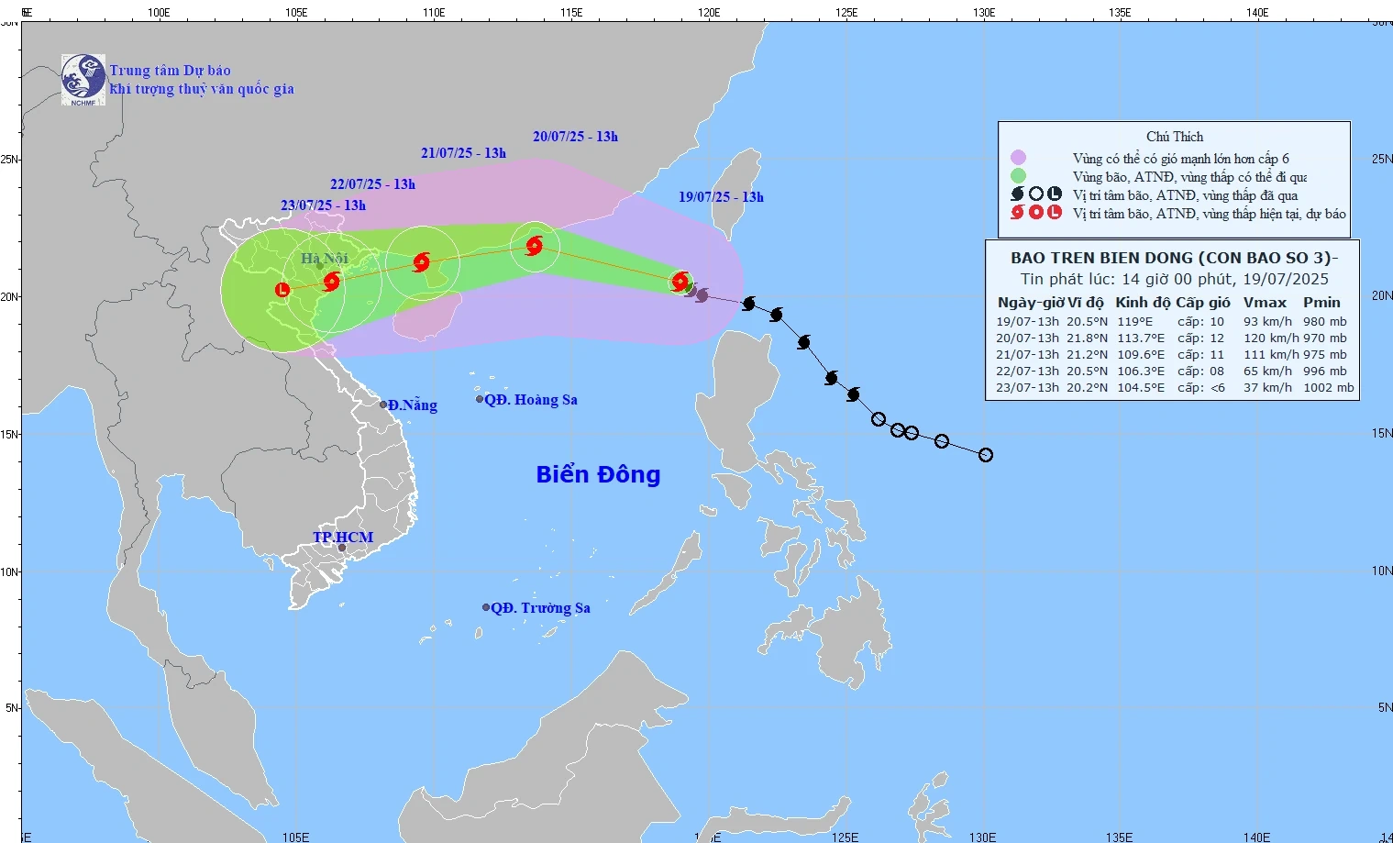Click the purple legend swatch for strong winds
The height and width of the screenshot is (843, 1393).
[x=1018, y=158]
